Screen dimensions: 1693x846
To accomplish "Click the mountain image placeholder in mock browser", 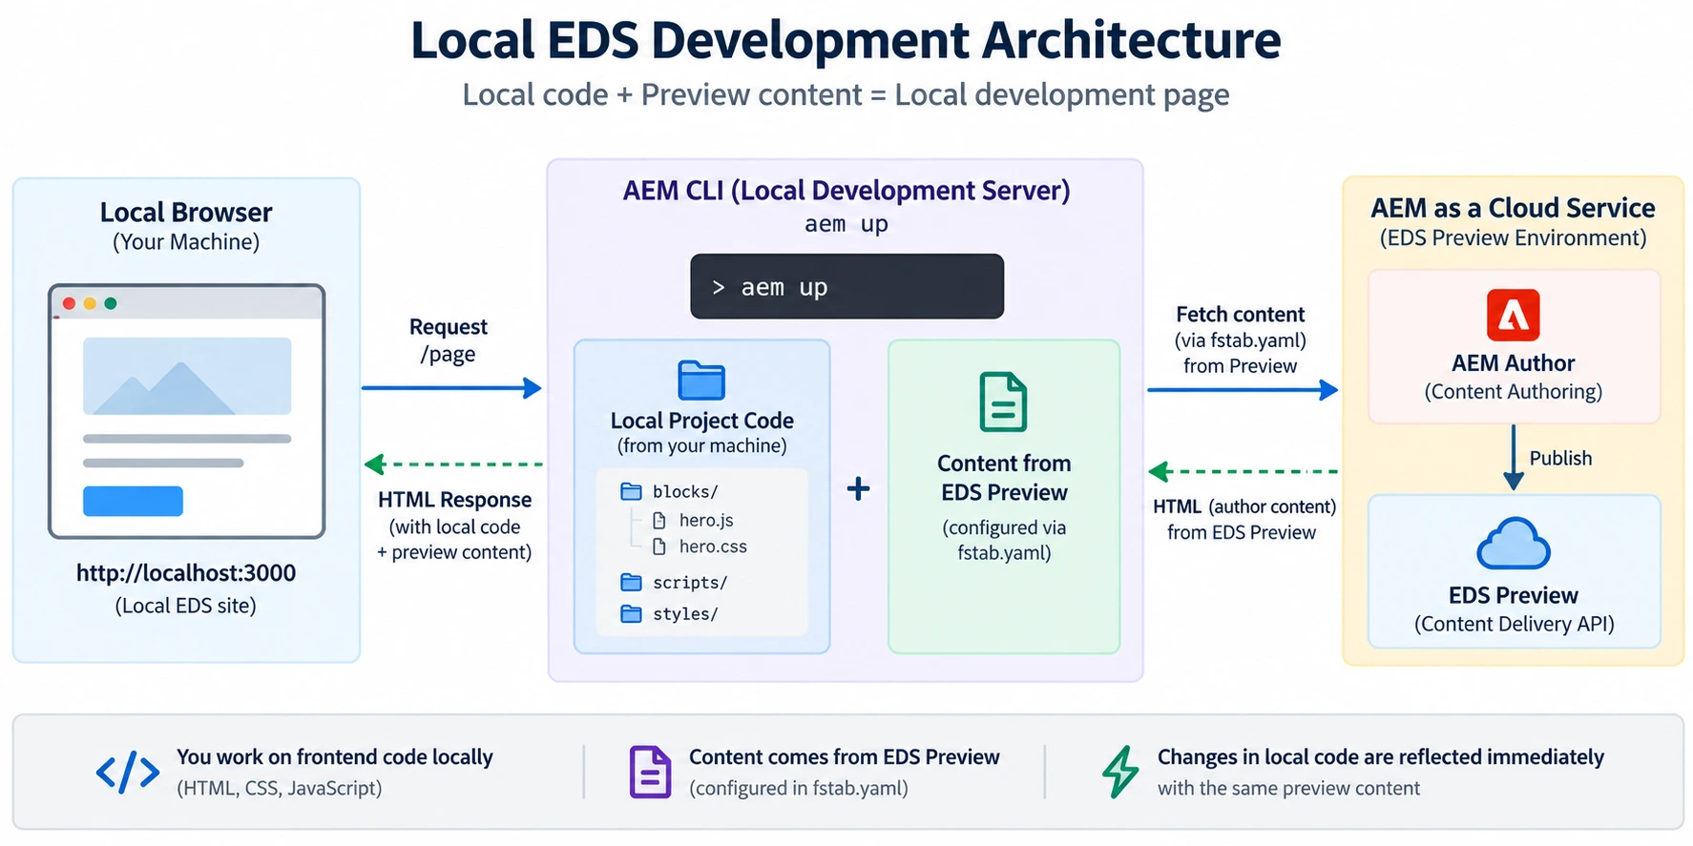I will 187,376.
